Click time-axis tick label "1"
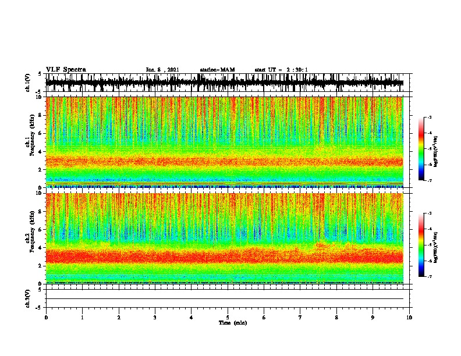This screenshot has width=461, height=356. click(x=82, y=318)
